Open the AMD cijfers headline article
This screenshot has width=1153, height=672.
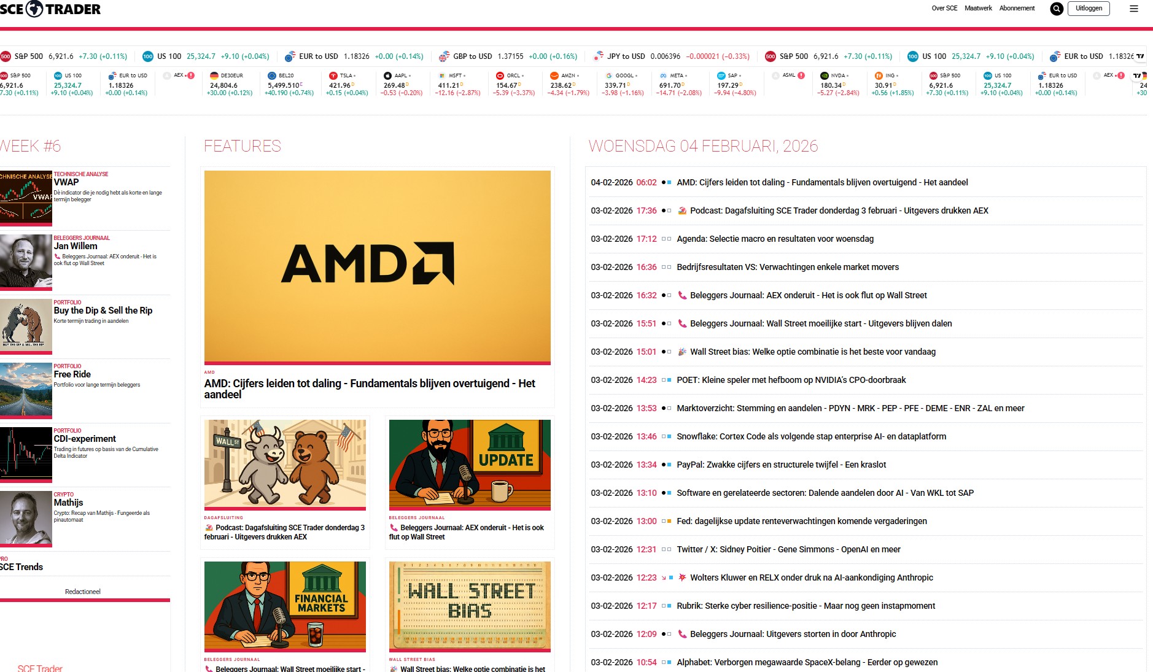click(370, 384)
